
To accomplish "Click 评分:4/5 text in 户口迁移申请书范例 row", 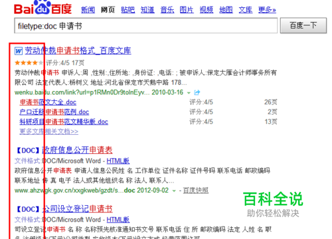I will tap(201, 112).
